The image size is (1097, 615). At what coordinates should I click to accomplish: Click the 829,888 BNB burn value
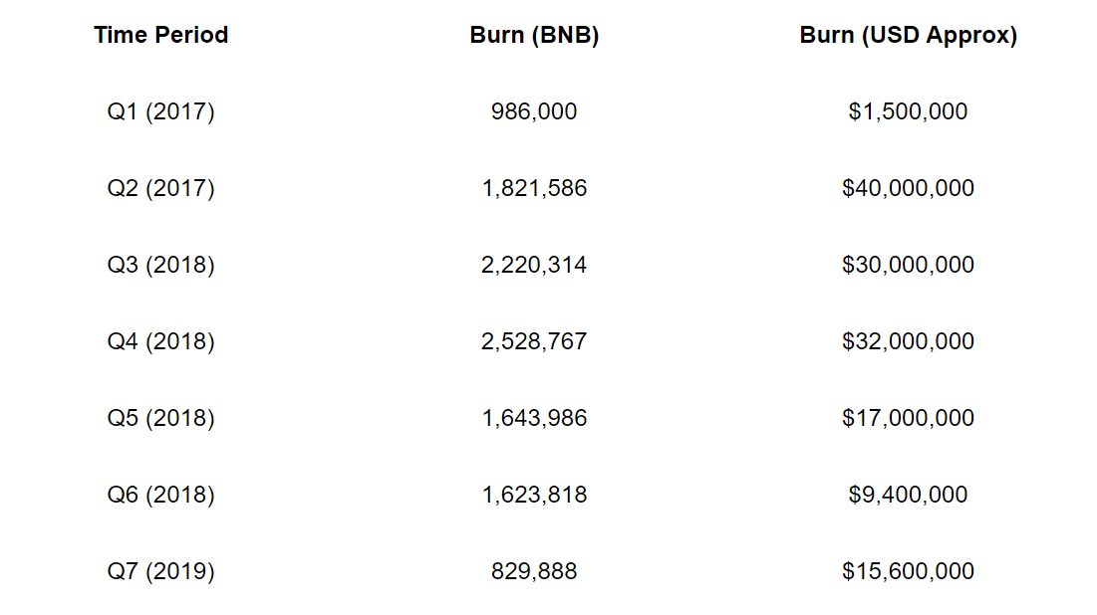tap(534, 571)
